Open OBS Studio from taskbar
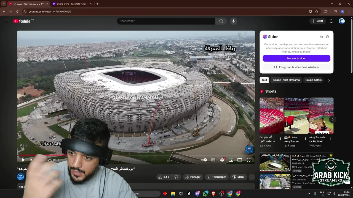This screenshot has width=353, height=198. tap(221, 194)
